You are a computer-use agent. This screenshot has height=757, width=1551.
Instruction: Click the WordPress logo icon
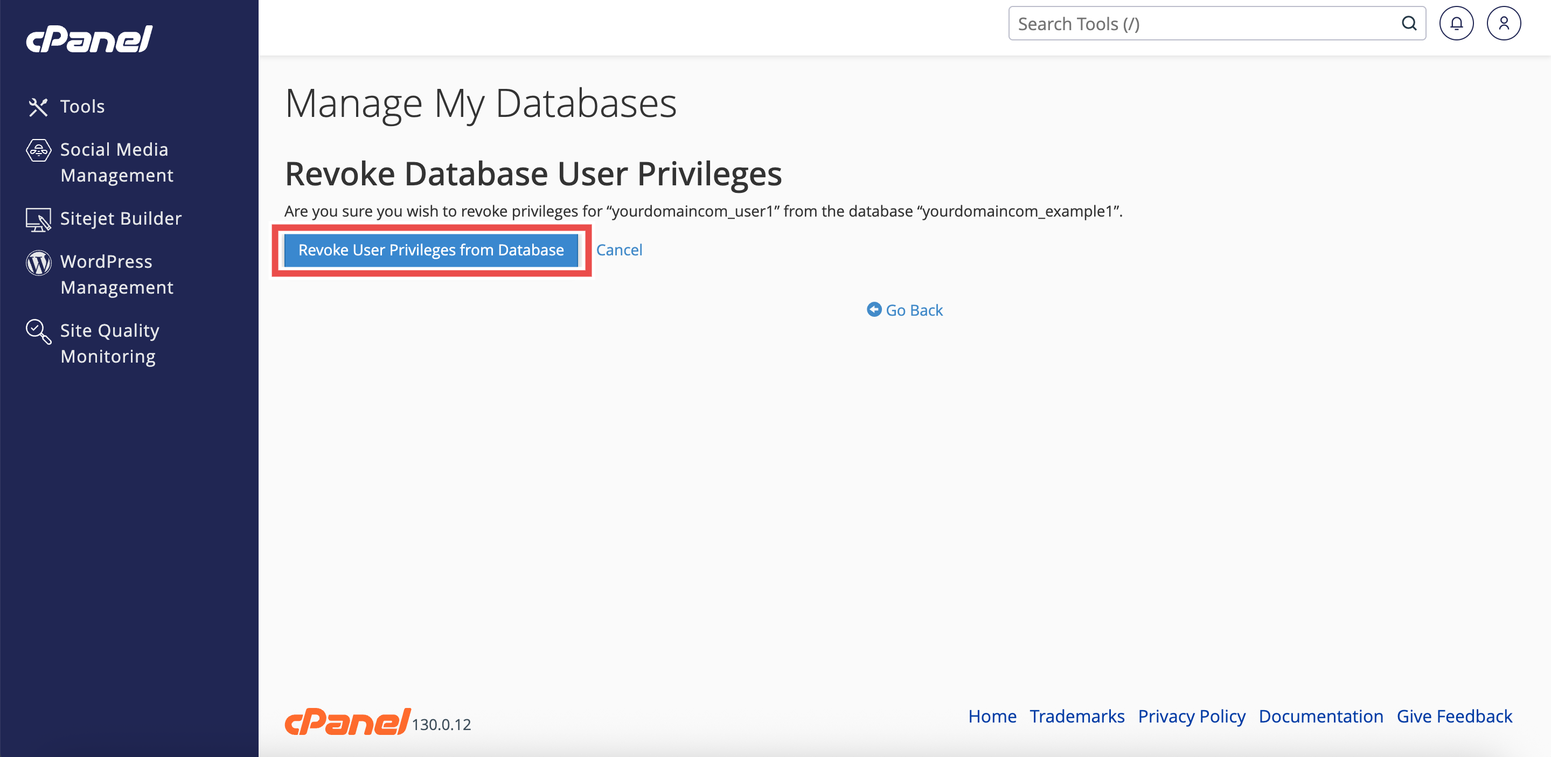pyautogui.click(x=38, y=262)
